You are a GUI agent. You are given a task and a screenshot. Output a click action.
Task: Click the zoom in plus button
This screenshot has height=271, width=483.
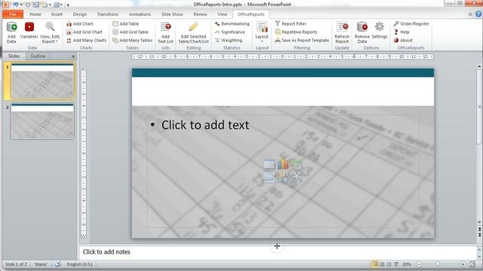pyautogui.click(x=463, y=264)
